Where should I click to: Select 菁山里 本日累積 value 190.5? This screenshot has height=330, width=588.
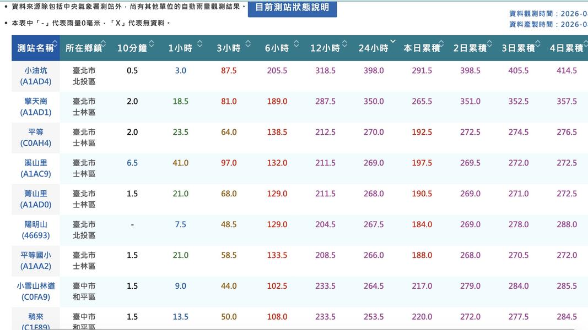coord(422,194)
